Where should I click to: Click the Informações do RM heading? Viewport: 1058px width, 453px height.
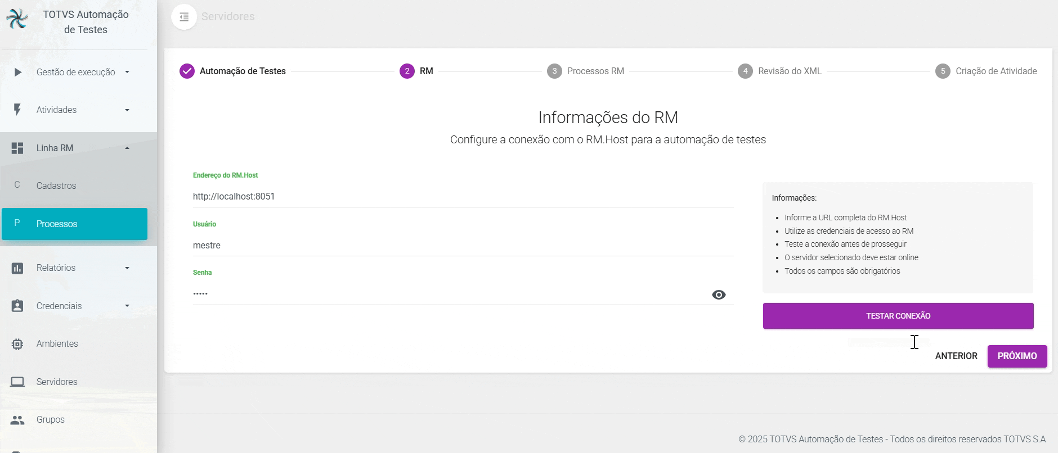pyautogui.click(x=608, y=117)
